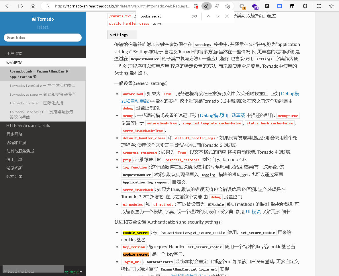Open tornado.escape 转义和字符串操作 page
The image size is (339, 276).
coord(43,94)
